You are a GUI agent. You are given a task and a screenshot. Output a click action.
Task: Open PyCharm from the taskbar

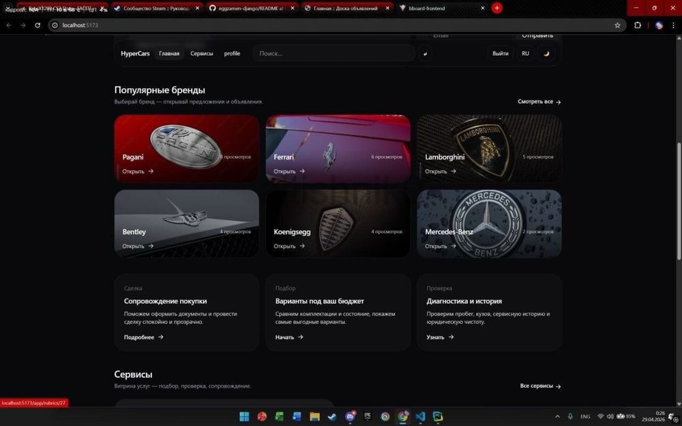[438, 416]
